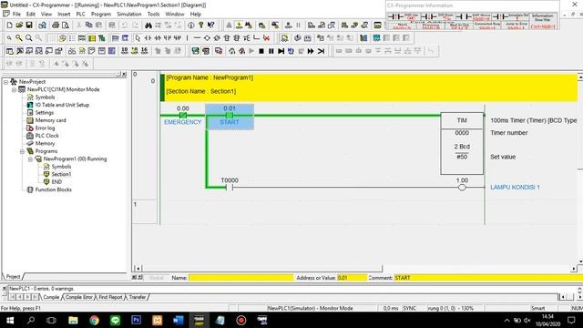Click the Open folder toolbar icon
This screenshot has height=328, width=583.
pos(19,26)
